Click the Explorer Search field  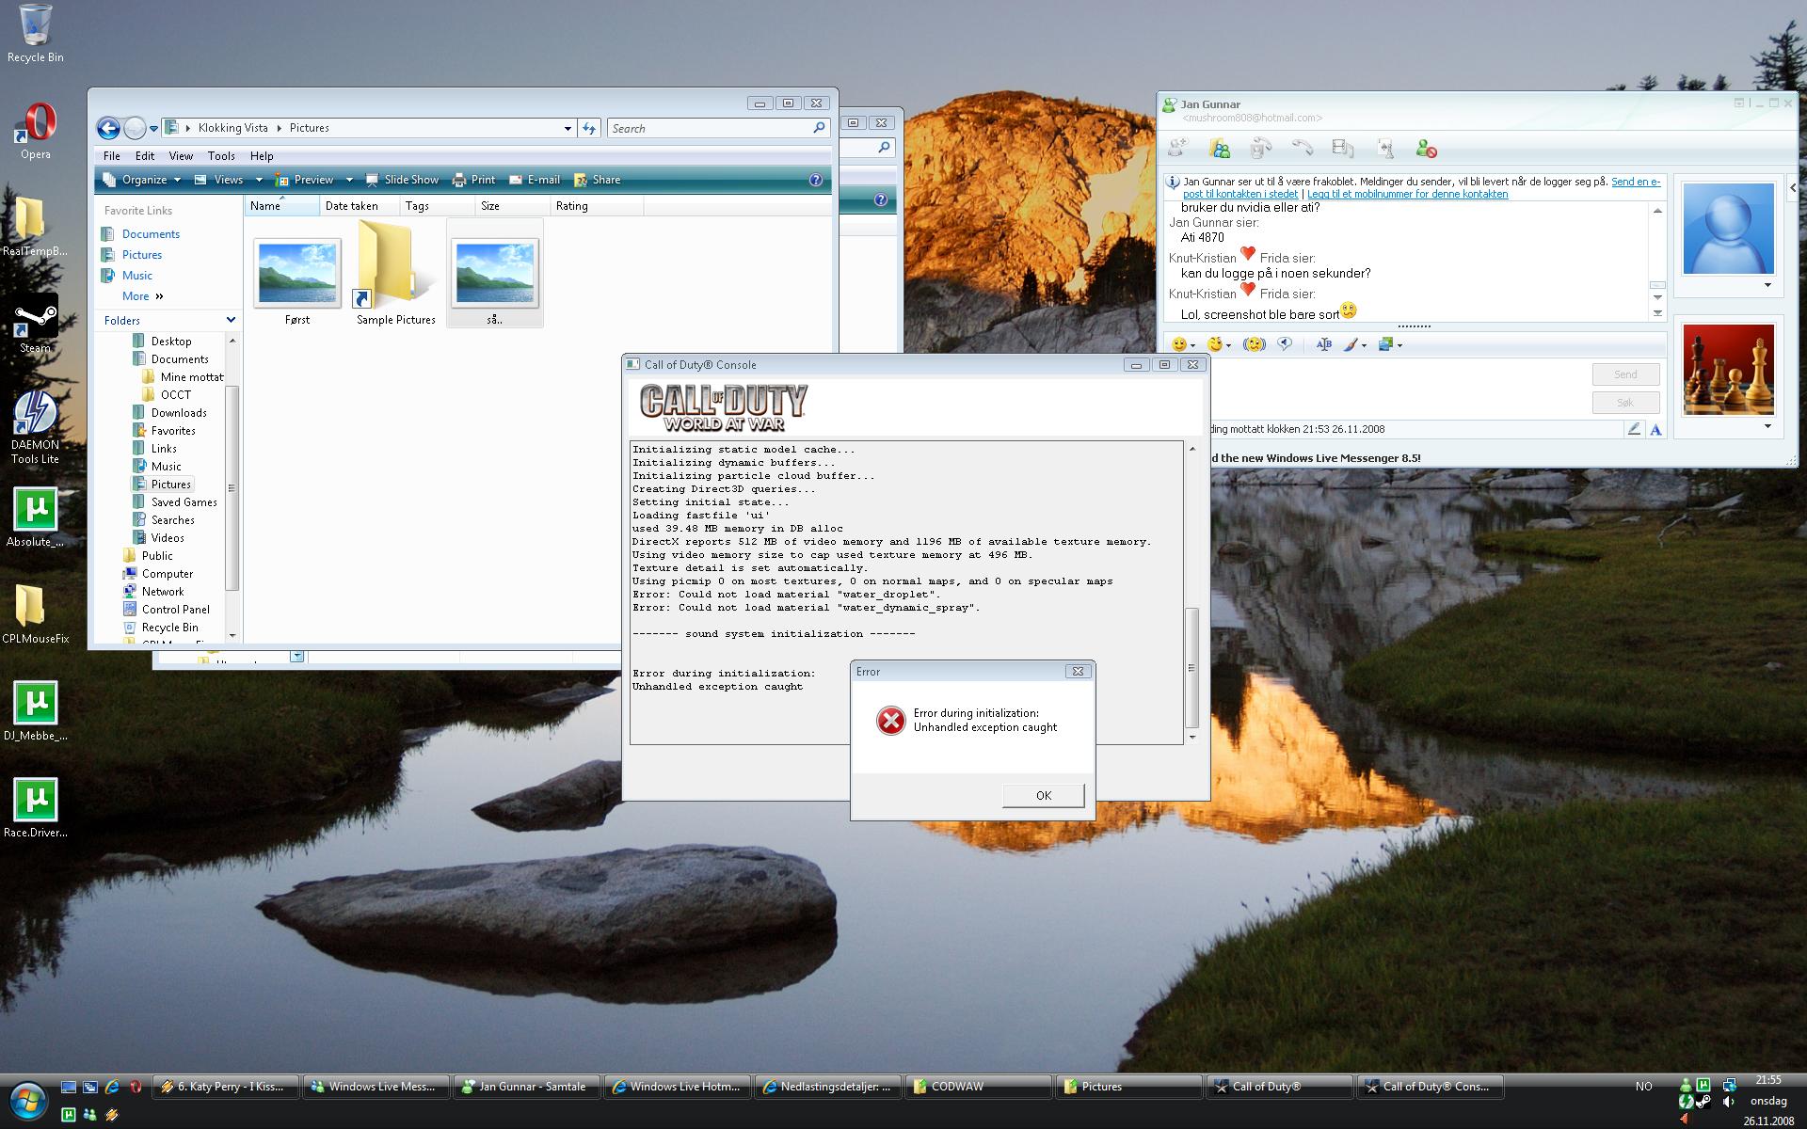pyautogui.click(x=718, y=128)
